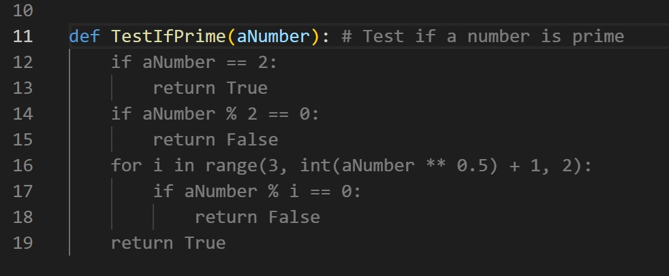669x276 pixels.
Task: Click line number 19 in the gutter
Action: pos(22,243)
